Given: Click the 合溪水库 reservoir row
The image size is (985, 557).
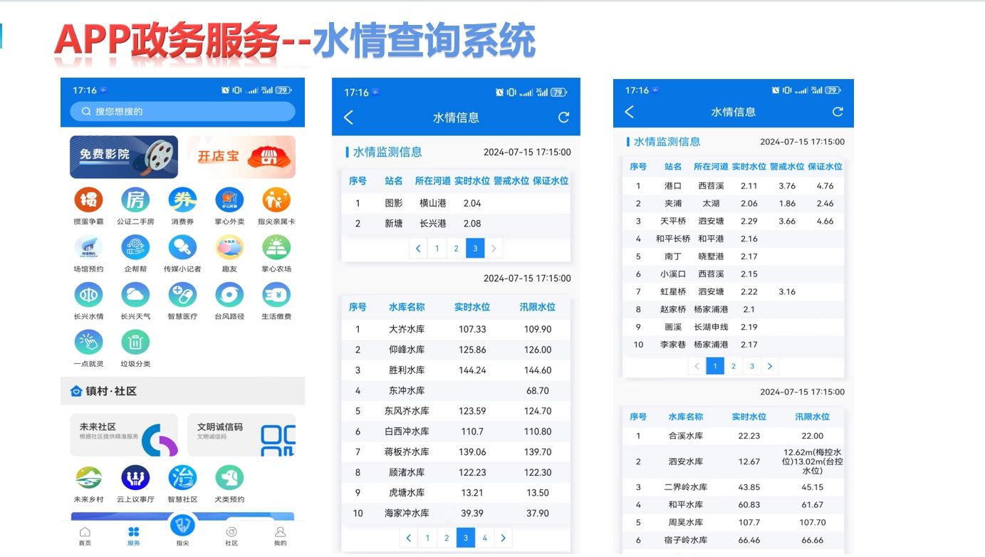Looking at the screenshot, I should coord(734,436).
